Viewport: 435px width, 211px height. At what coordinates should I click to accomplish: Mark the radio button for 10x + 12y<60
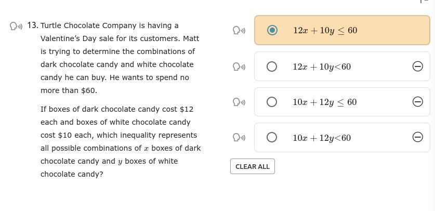pos(271,137)
